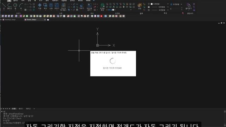Activate the Stretch tool in the ribbon
226x127 pixels.
(51, 6)
